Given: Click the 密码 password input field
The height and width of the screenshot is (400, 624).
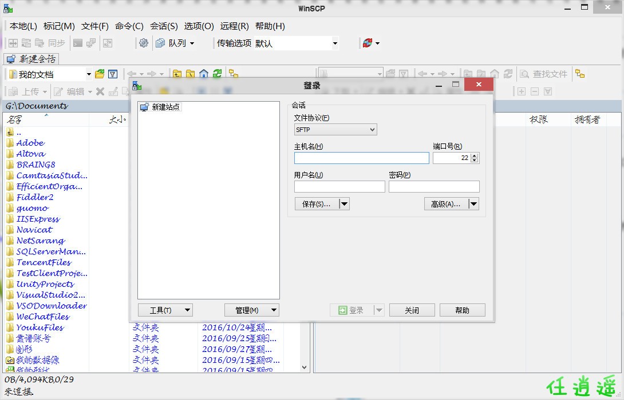Looking at the screenshot, I should [x=434, y=186].
